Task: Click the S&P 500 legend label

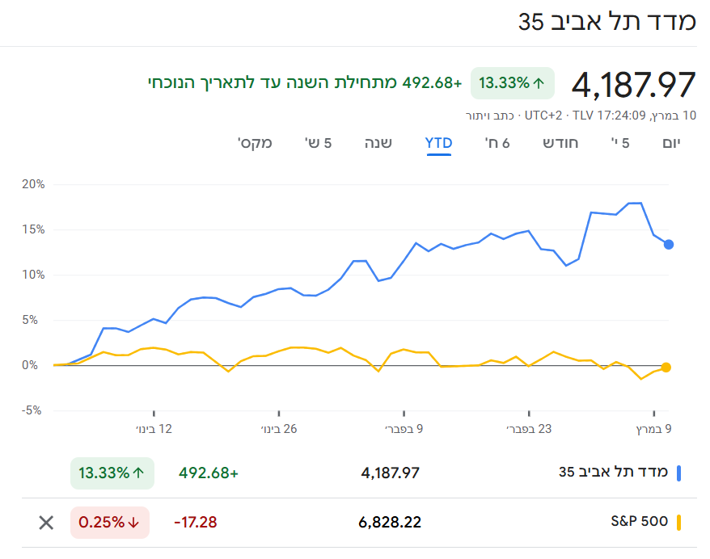Action: 639,522
